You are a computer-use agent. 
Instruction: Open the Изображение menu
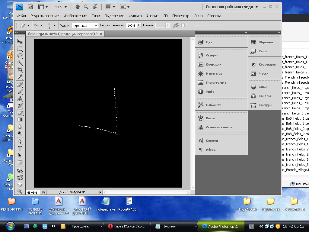(x=75, y=16)
